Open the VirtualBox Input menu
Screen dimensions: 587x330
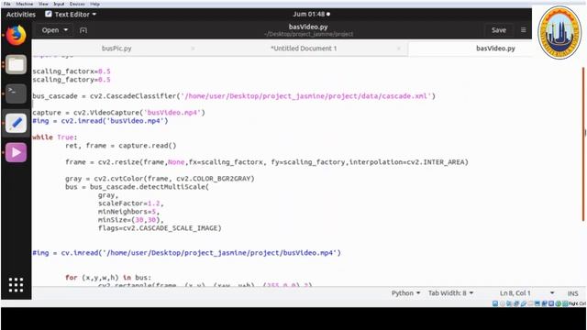click(x=59, y=4)
